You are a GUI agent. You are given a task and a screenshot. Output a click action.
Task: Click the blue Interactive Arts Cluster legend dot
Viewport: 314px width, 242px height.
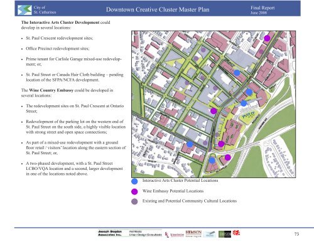(134, 181)
